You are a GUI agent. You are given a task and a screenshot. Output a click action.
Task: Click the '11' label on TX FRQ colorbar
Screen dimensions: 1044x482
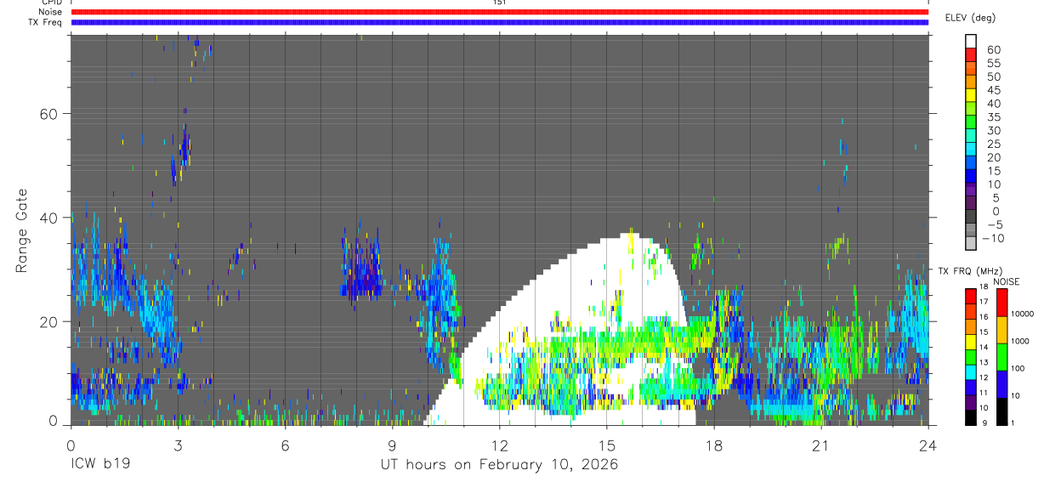click(983, 394)
